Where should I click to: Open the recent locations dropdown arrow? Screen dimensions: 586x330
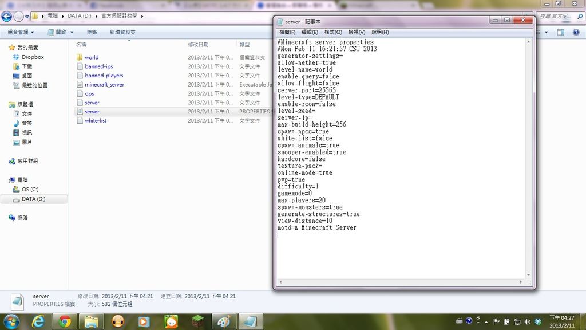(x=27, y=17)
